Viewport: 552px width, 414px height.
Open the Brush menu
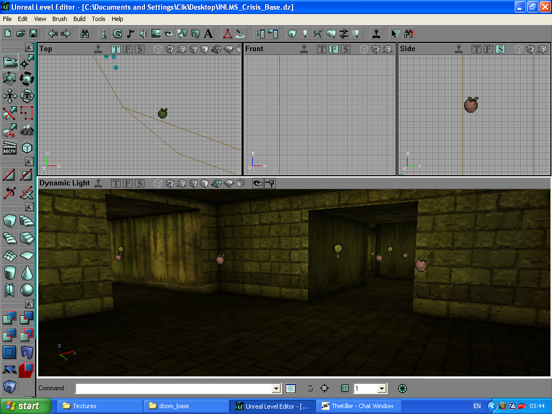[59, 19]
